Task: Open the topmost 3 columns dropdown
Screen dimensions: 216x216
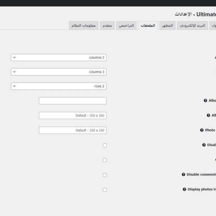Action: click(x=59, y=58)
